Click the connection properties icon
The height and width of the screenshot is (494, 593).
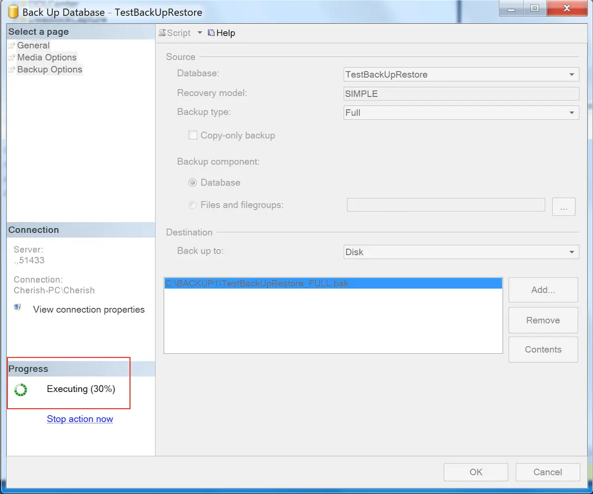pos(18,308)
